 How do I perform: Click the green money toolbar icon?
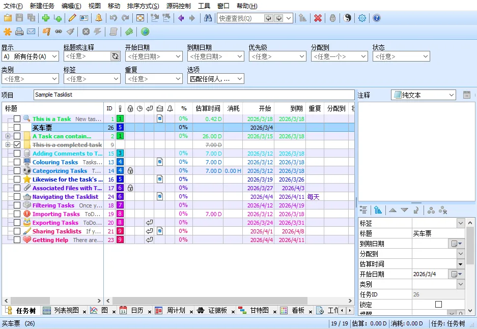pos(129,32)
